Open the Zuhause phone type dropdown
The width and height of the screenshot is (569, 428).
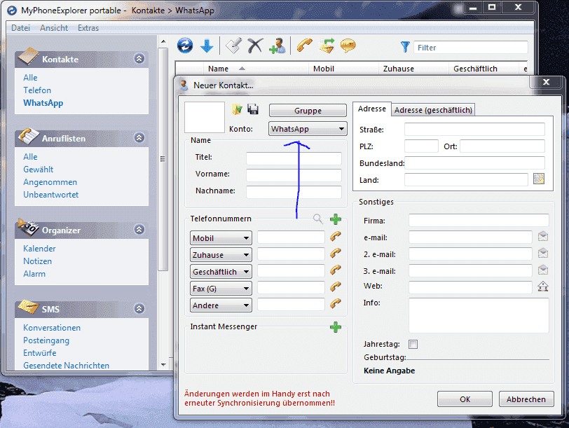coord(221,255)
